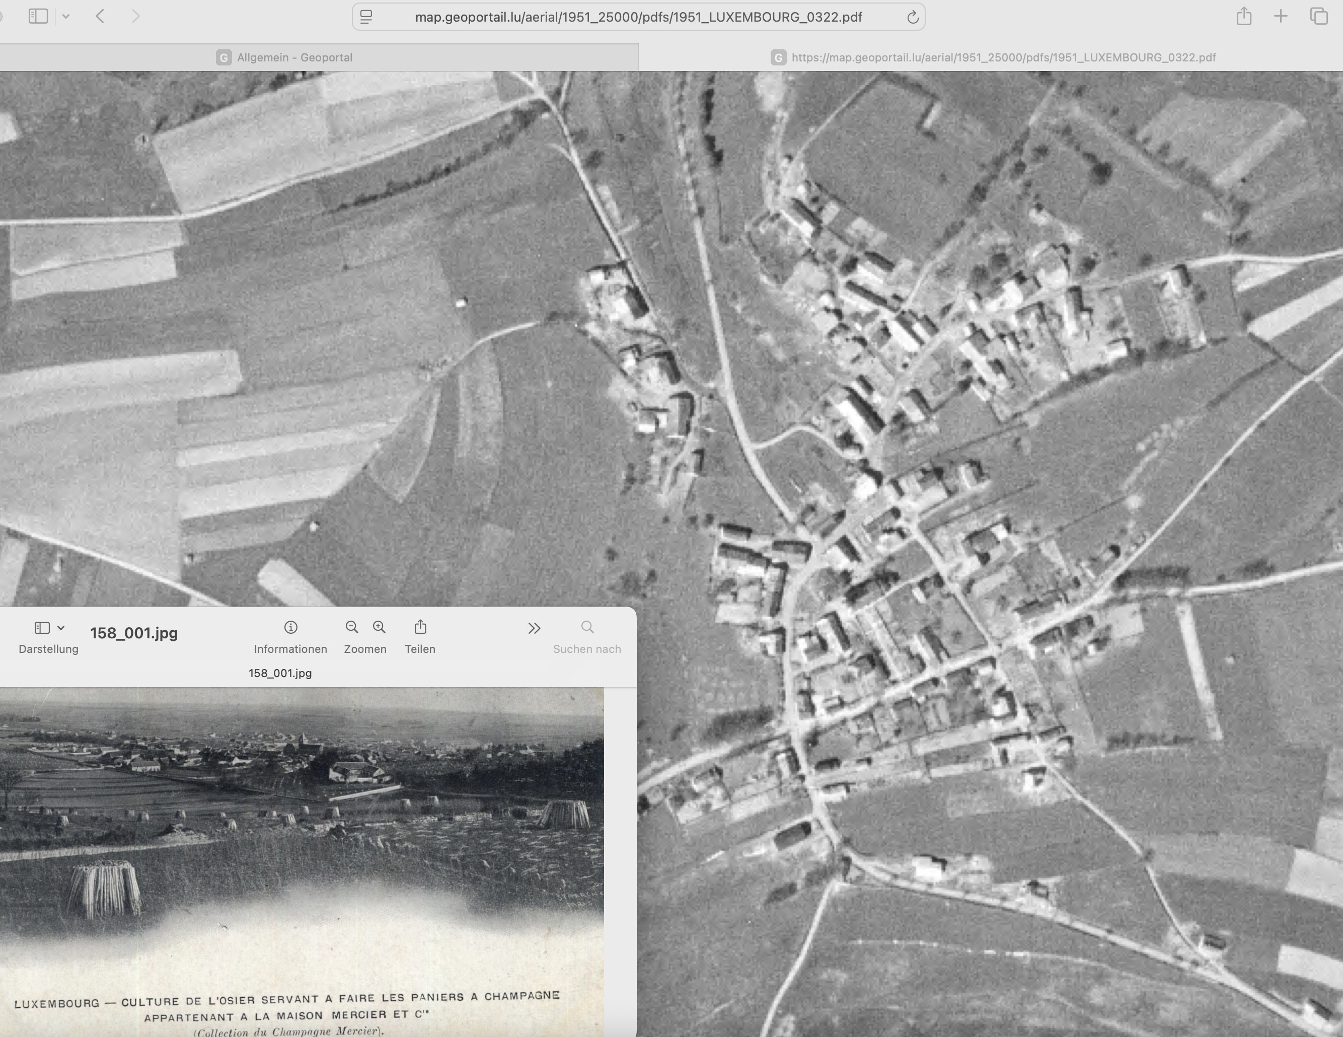
Task: Show Informationen inspector in Preview
Action: tap(290, 637)
